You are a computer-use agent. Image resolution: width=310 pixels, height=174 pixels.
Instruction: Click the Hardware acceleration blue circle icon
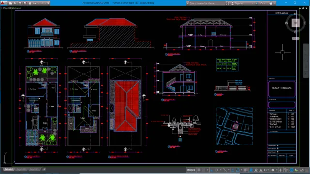tap(292, 170)
